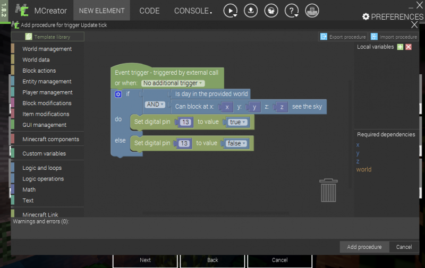
Task: Open Entity management category
Action: (x=47, y=82)
